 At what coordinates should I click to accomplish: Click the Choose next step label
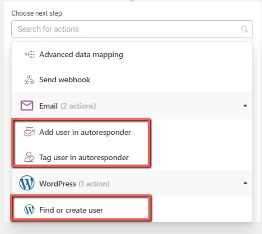(x=36, y=13)
